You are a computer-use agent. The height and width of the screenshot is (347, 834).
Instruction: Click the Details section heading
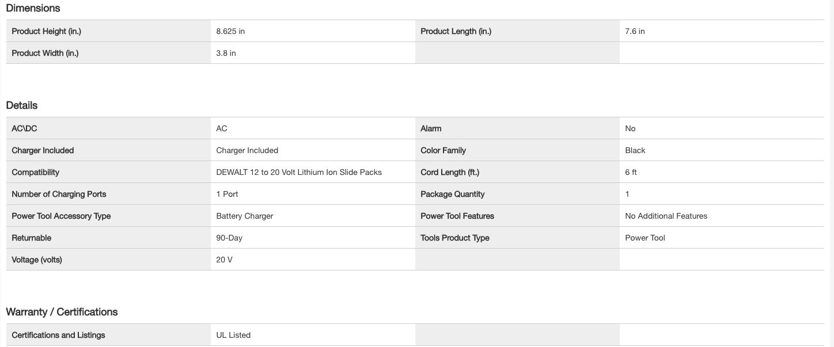coord(22,105)
